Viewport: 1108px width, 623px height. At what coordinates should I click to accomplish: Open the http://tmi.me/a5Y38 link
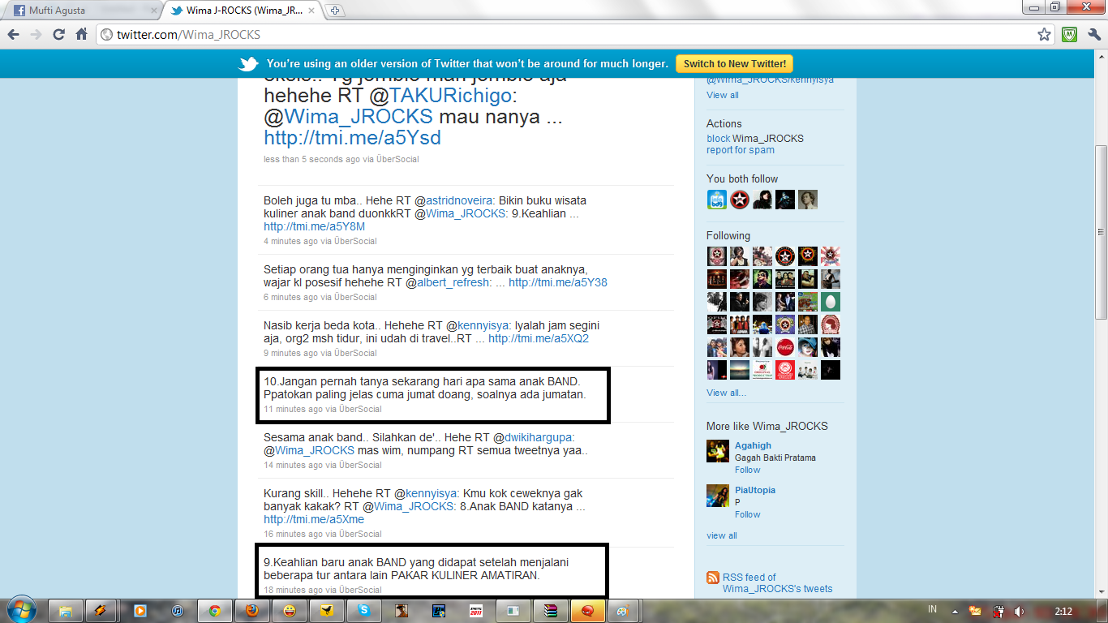tap(558, 282)
